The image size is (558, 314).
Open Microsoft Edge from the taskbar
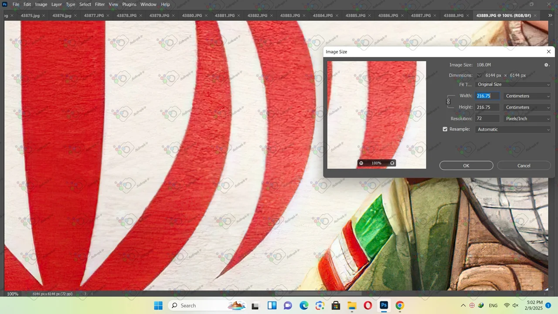[303, 305]
